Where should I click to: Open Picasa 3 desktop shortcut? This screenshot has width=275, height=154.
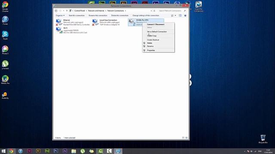5,50
